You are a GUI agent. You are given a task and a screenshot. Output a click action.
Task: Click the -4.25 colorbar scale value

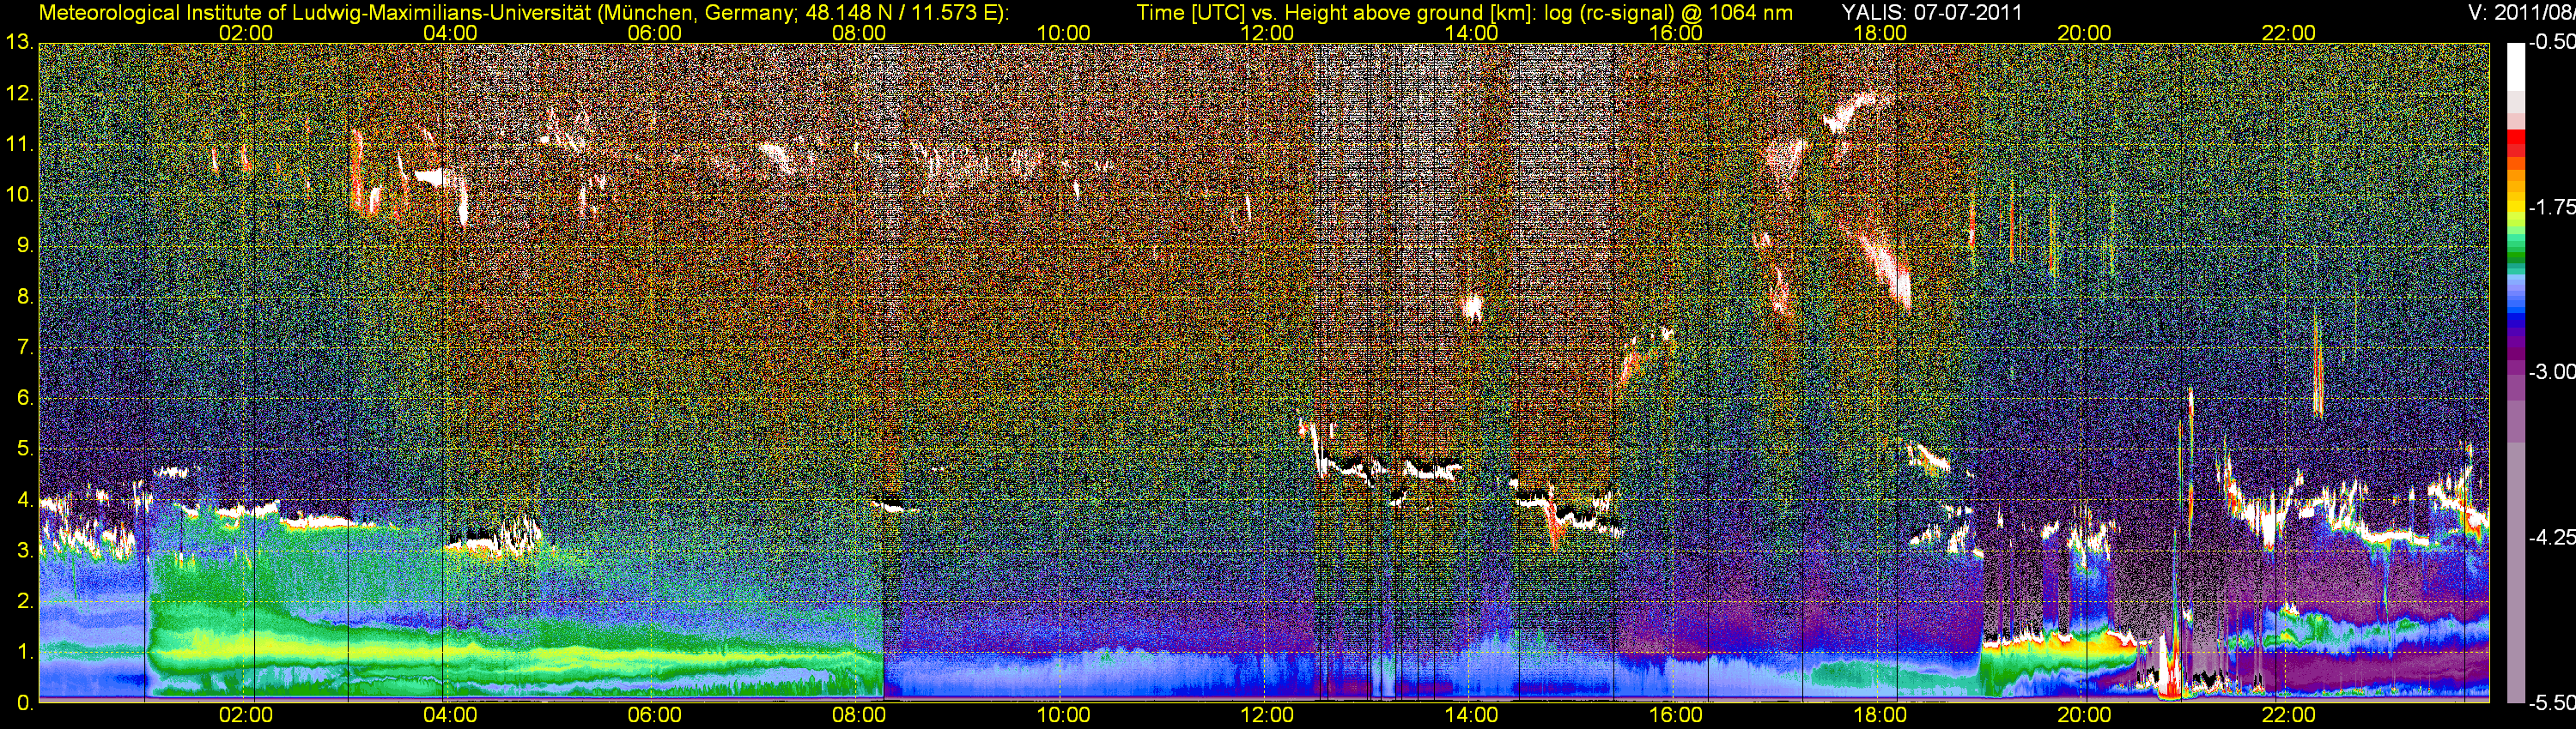click(2551, 537)
